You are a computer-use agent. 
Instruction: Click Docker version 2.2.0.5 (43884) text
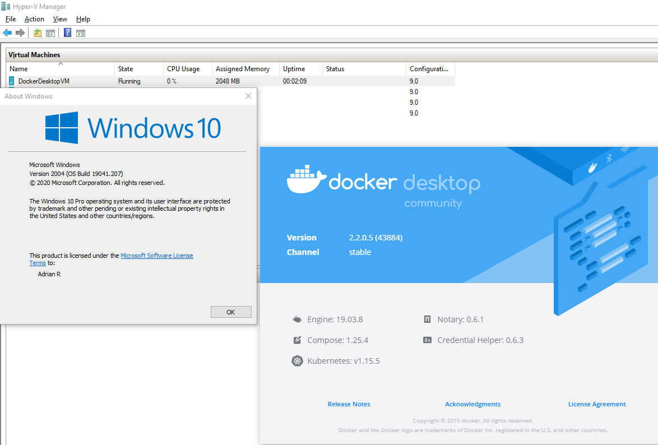pos(376,238)
